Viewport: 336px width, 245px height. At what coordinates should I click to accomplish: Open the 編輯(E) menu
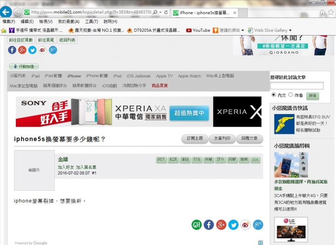tap(27, 22)
